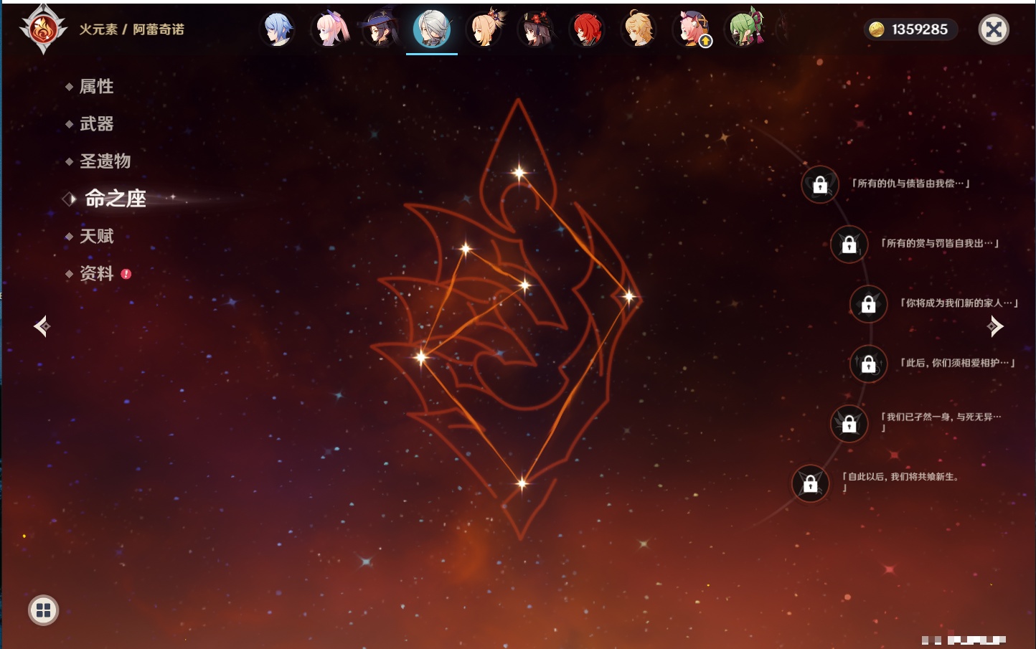This screenshot has height=649, width=1036.
Task: Go to previous character with left arrow
Action: pyautogui.click(x=42, y=326)
